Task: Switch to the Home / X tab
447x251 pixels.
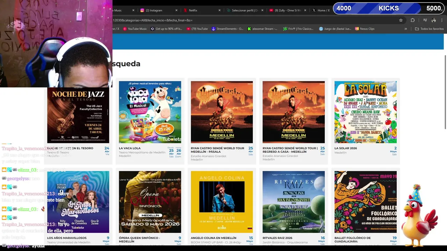Action: 321,10
